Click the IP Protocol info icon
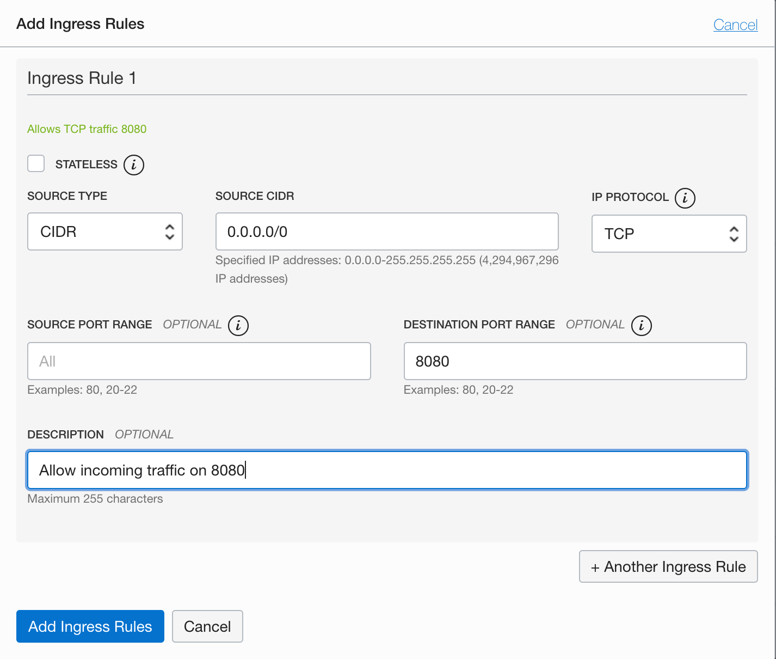776x659 pixels. click(x=685, y=198)
